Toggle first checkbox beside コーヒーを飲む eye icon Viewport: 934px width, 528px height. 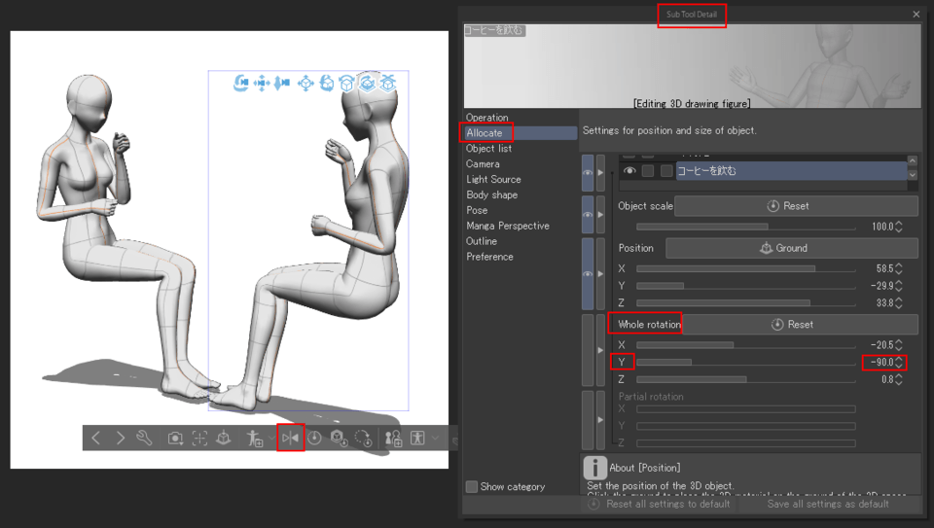click(648, 171)
